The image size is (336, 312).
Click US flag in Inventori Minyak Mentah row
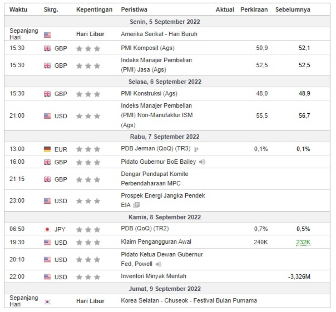[x=47, y=277]
